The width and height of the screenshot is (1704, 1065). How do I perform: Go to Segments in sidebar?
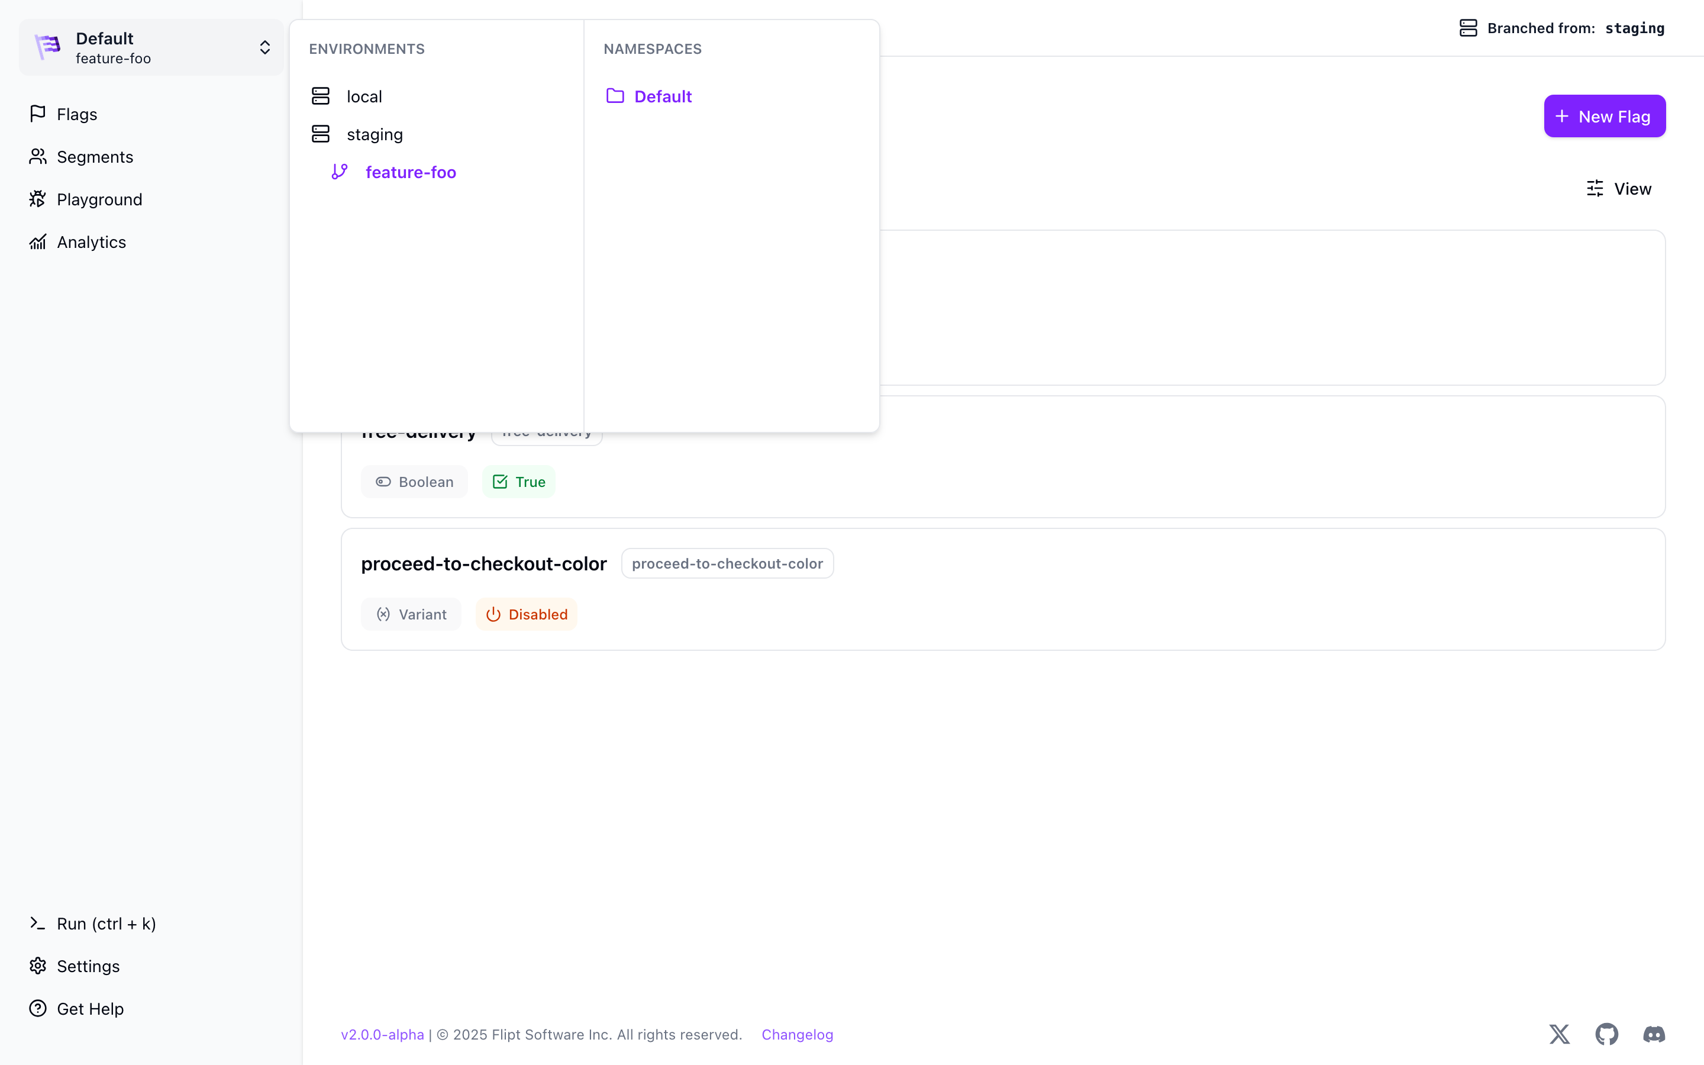[x=94, y=156]
